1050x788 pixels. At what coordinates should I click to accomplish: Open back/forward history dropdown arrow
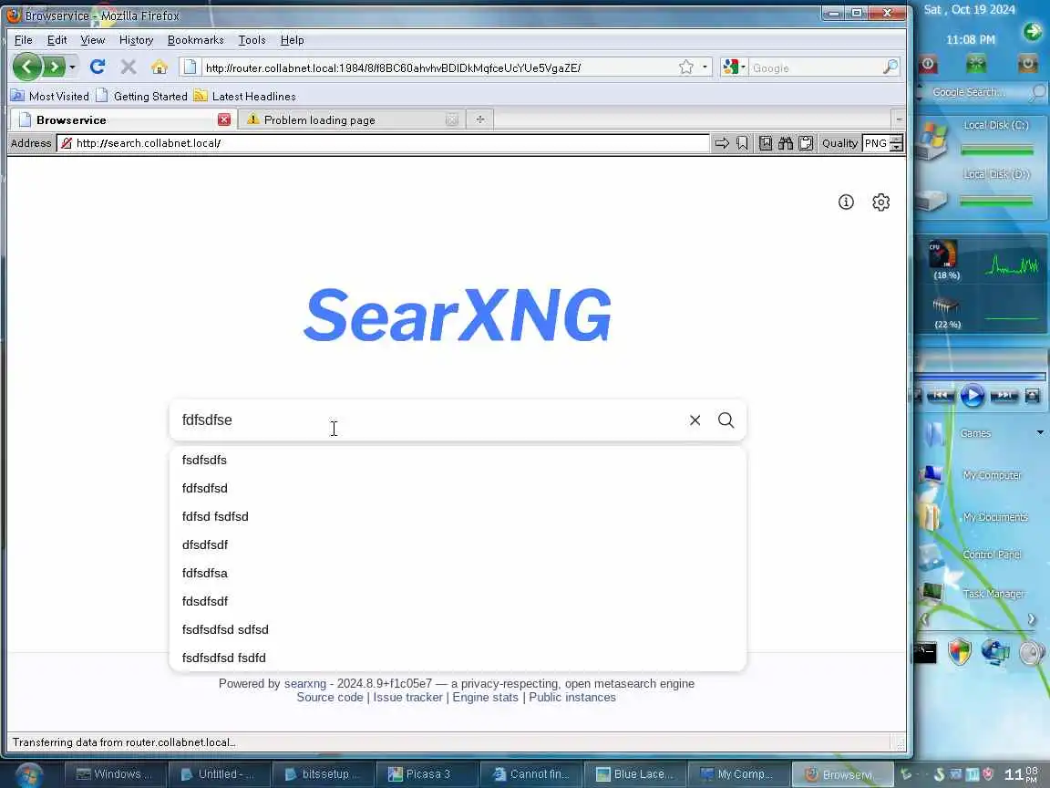coord(72,67)
